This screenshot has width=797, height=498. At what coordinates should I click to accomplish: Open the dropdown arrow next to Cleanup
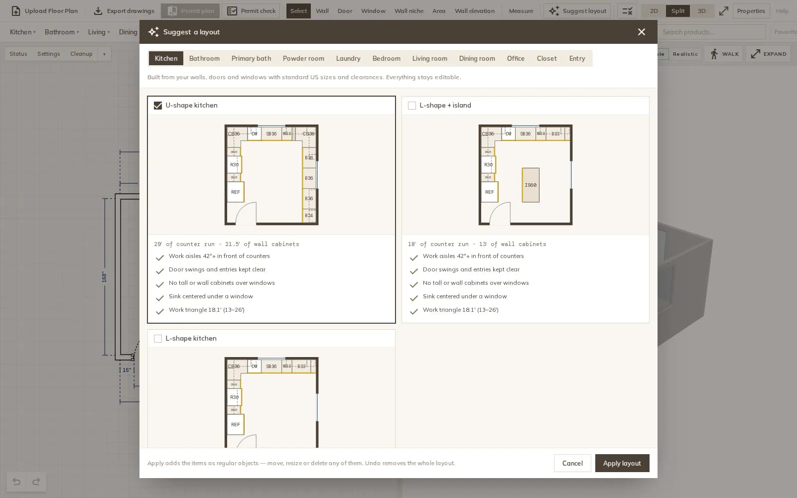tap(104, 54)
